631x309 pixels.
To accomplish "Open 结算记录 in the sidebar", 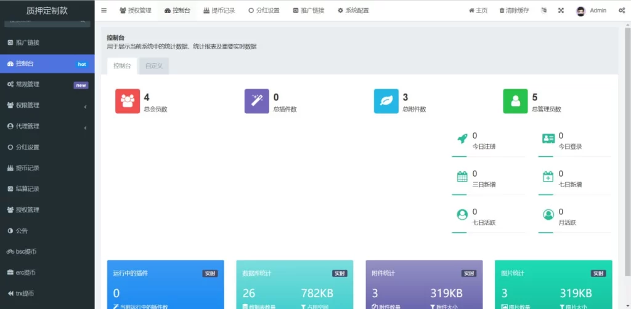I will pyautogui.click(x=47, y=189).
